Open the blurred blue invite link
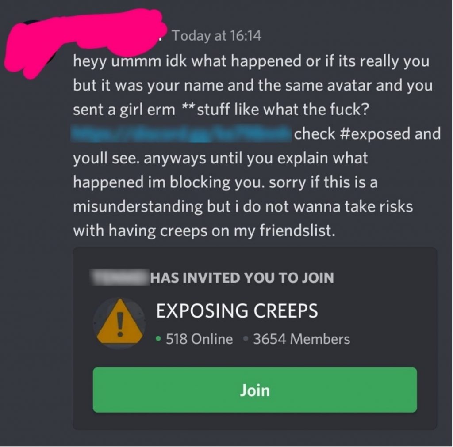 tap(181, 133)
